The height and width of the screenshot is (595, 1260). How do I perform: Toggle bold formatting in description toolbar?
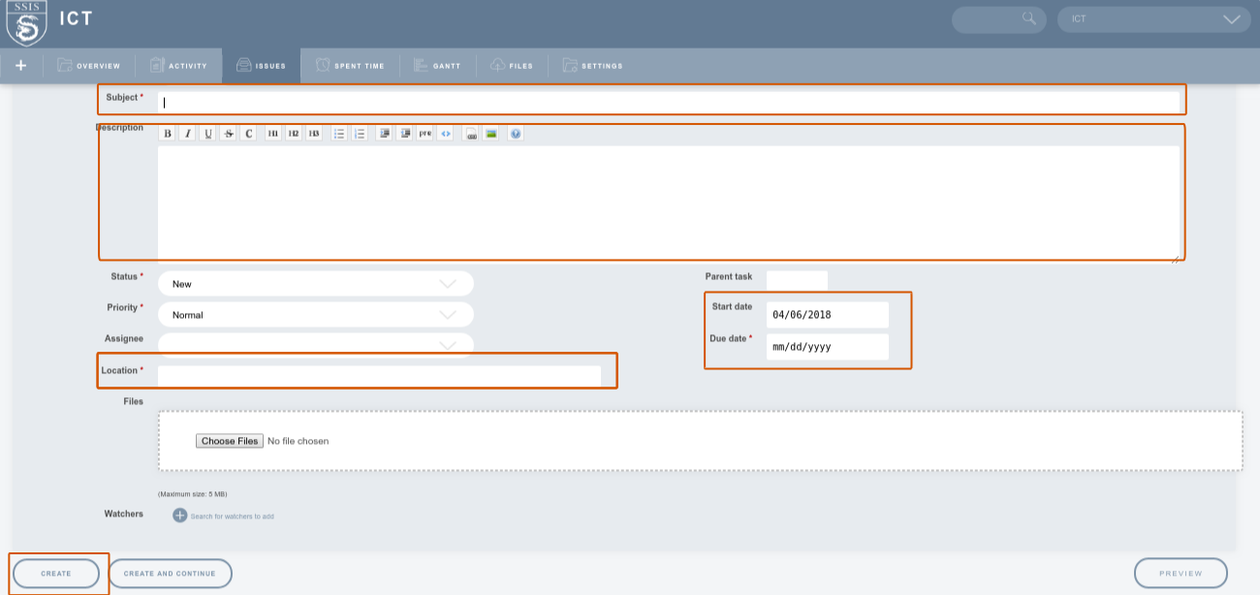click(168, 134)
